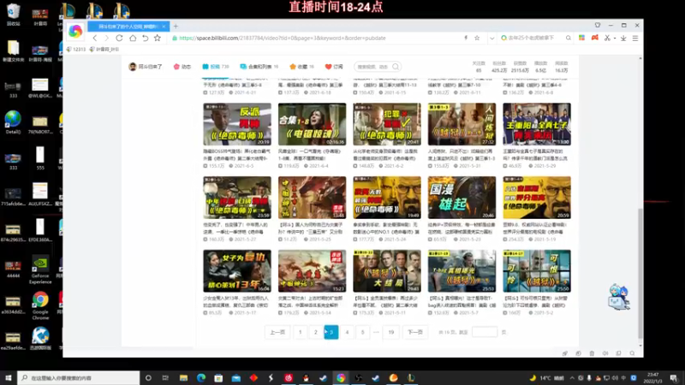Bookmark the page with the left star icon
The height and width of the screenshot is (385, 685).
(158, 38)
